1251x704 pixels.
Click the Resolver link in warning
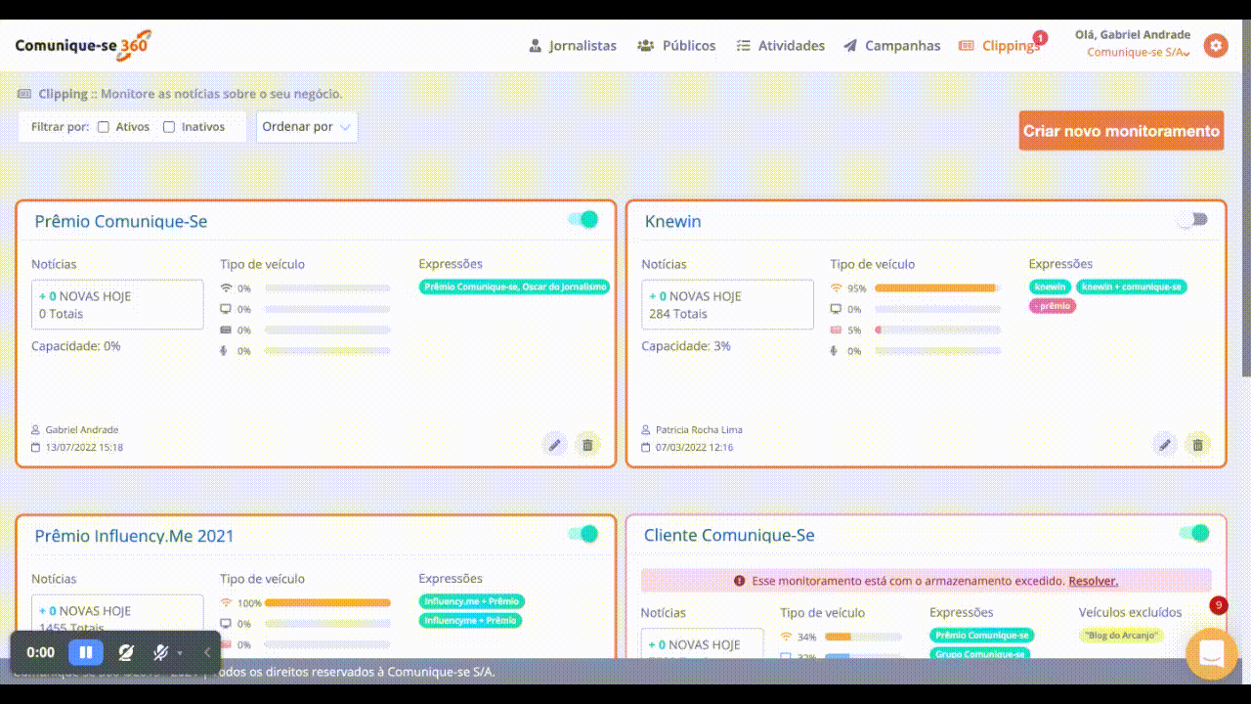point(1093,581)
